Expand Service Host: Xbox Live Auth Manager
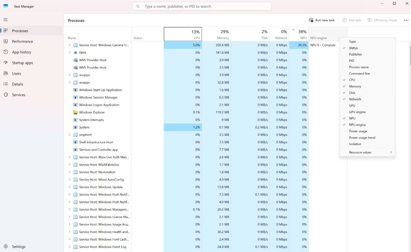Screen dimensions: 411x252 [69, 157]
